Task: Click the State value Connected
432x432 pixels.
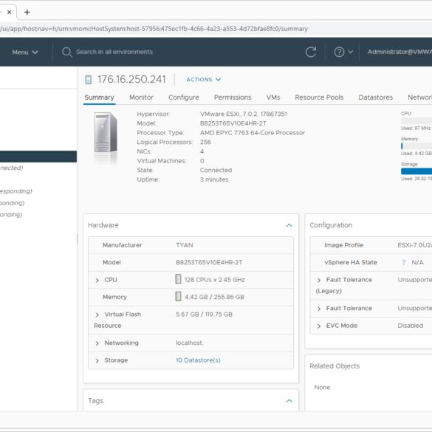Action: pyautogui.click(x=216, y=171)
